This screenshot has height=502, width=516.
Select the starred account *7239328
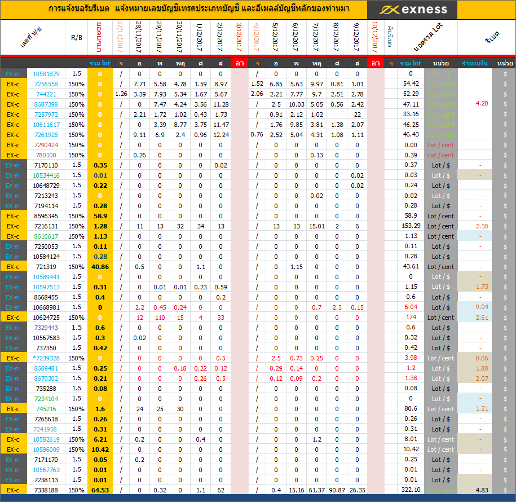(46, 358)
